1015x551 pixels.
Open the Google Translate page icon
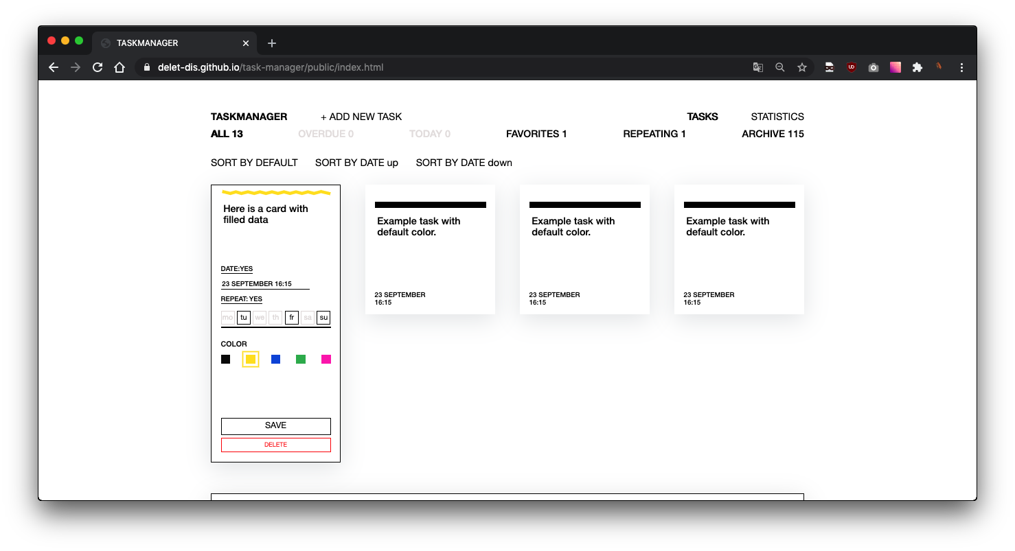[757, 67]
